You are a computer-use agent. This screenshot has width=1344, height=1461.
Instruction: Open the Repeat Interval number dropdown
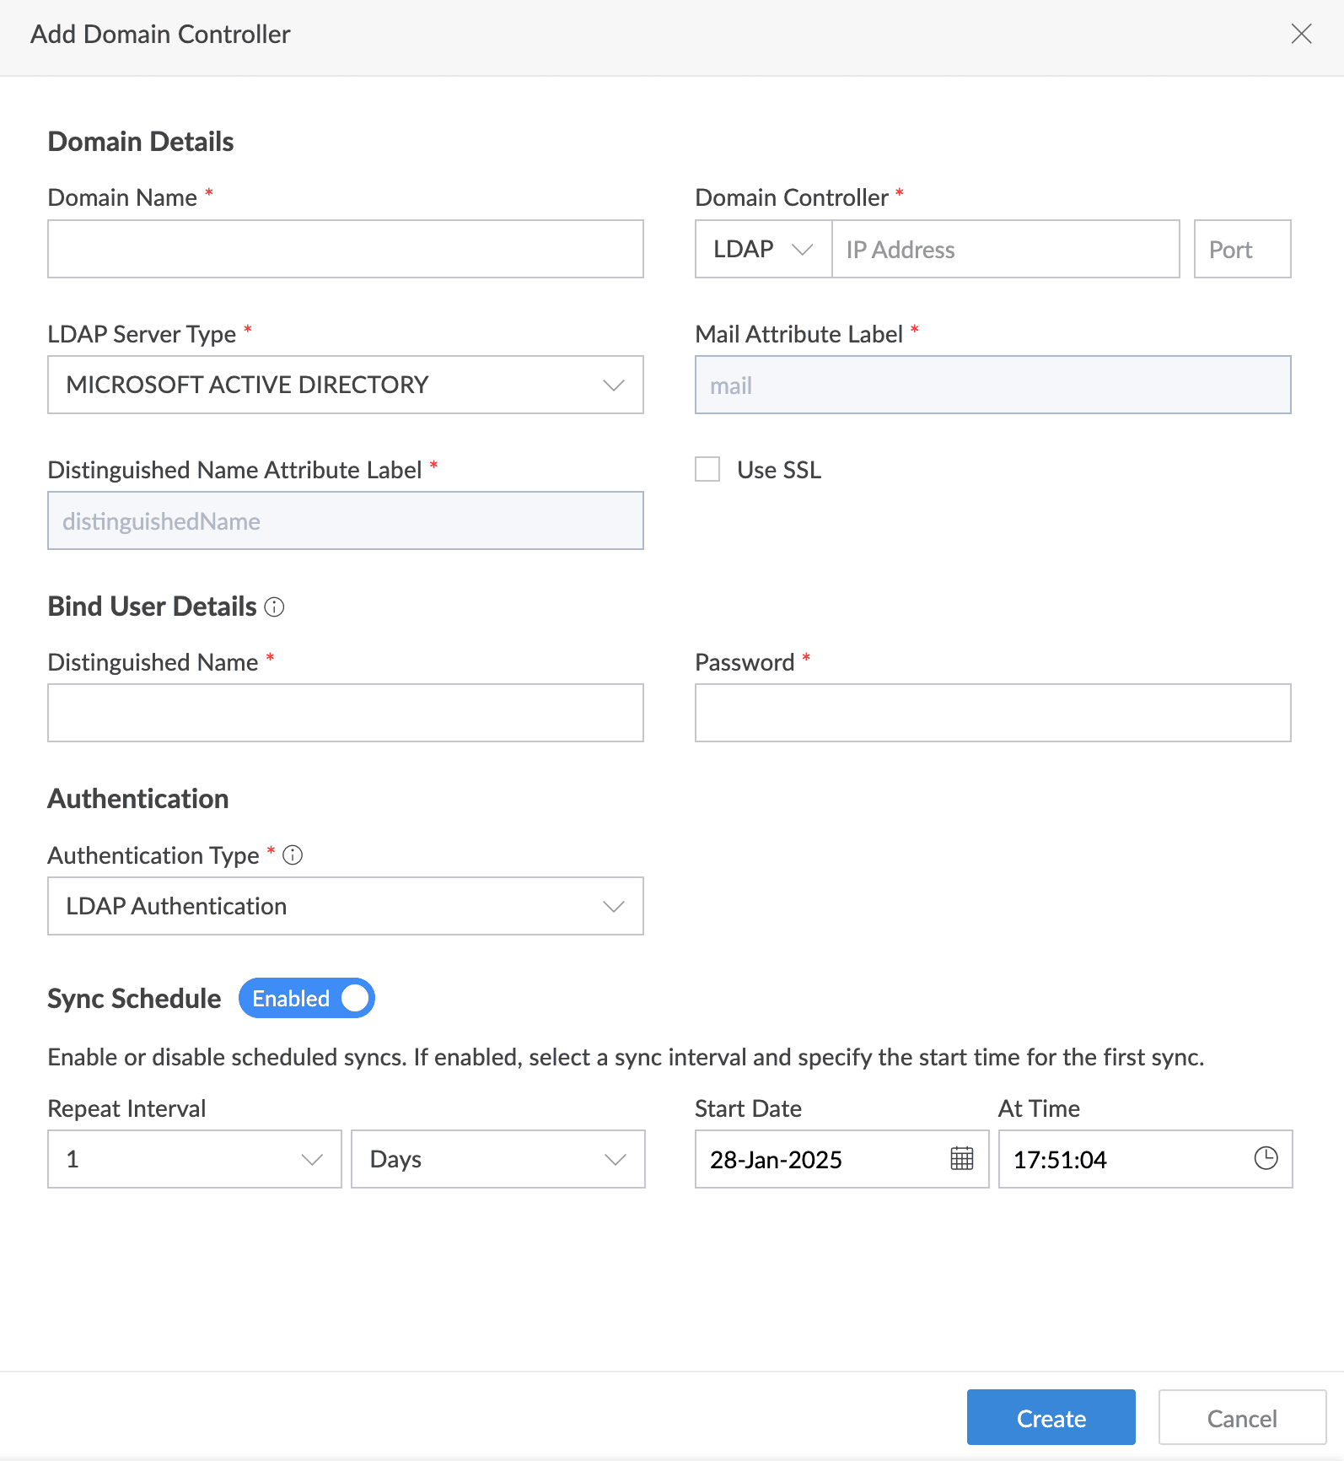point(195,1159)
